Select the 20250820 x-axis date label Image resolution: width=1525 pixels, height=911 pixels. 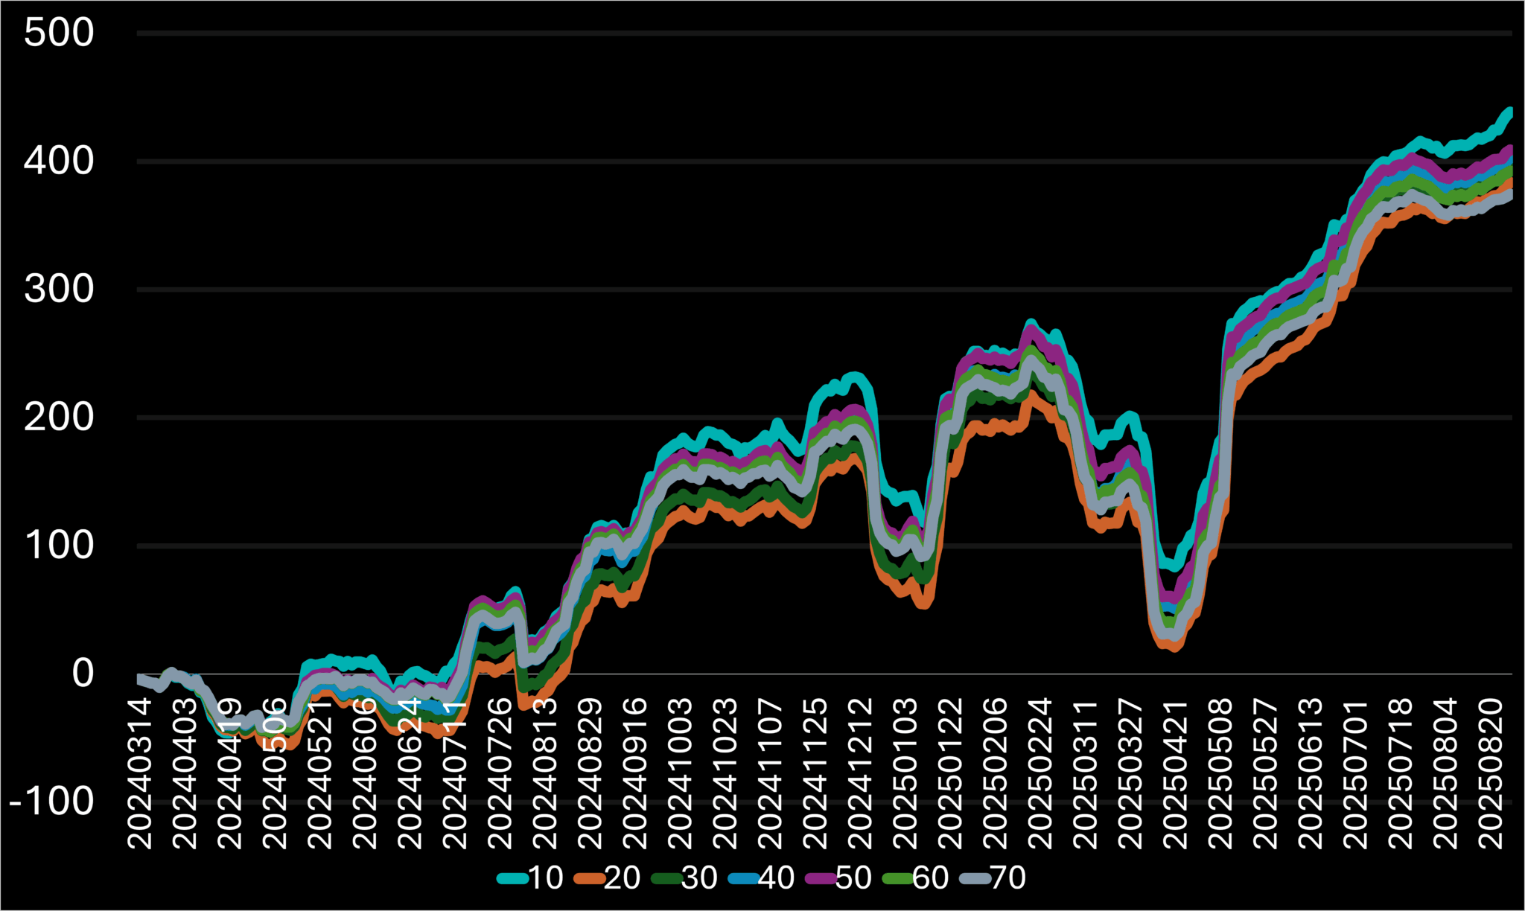tap(1491, 774)
